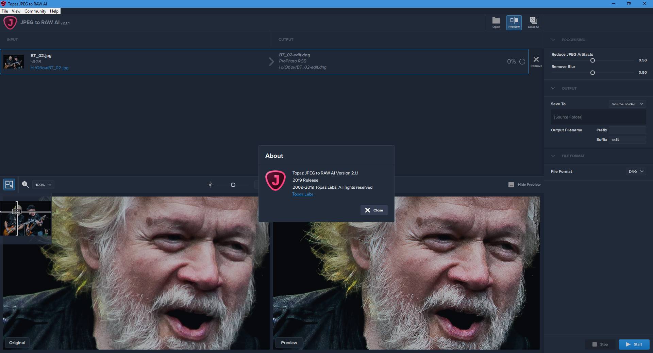Click the Preview image label
Image resolution: width=653 pixels, height=353 pixels.
tap(289, 343)
